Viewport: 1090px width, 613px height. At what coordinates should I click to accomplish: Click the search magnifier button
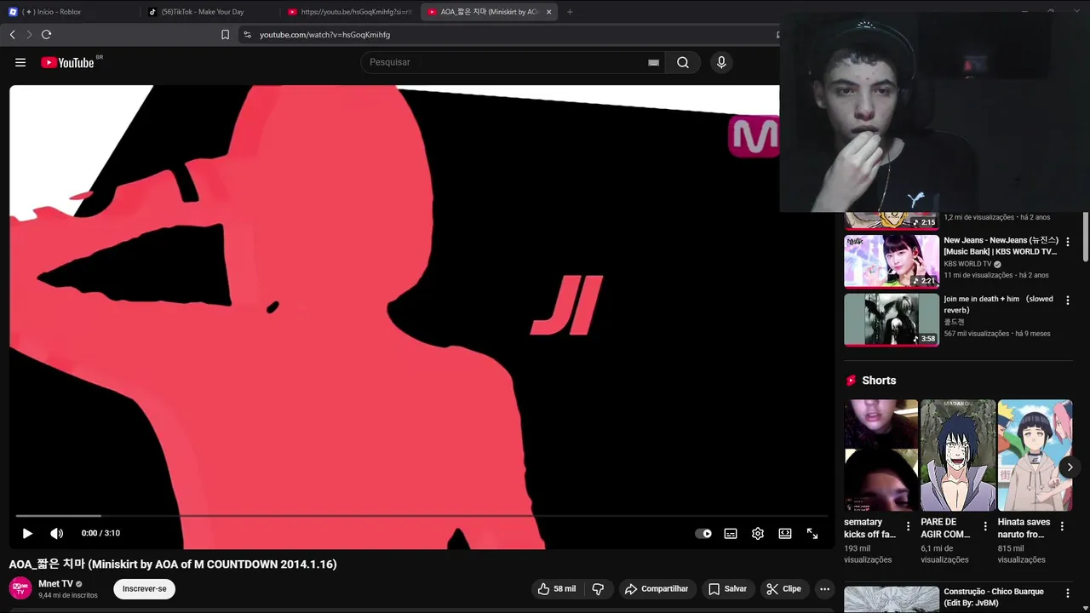[683, 62]
